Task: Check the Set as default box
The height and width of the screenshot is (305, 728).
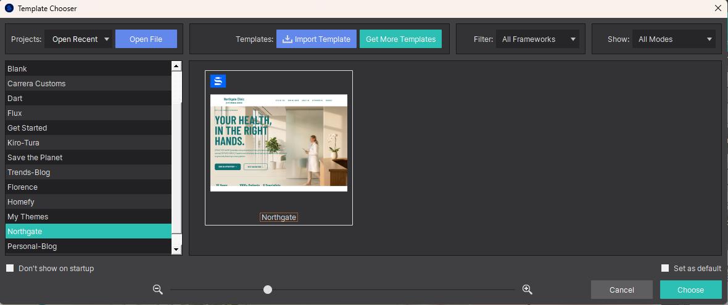Action: tap(665, 269)
